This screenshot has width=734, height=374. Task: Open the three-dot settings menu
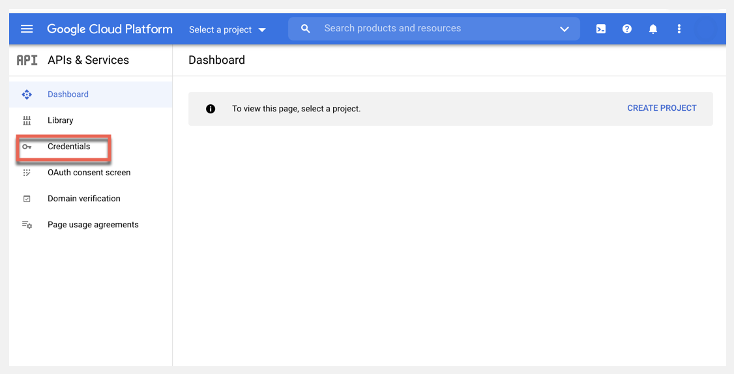click(679, 29)
